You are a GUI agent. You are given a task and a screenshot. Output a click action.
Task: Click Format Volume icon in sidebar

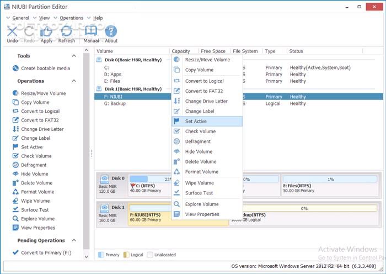pos(15,192)
